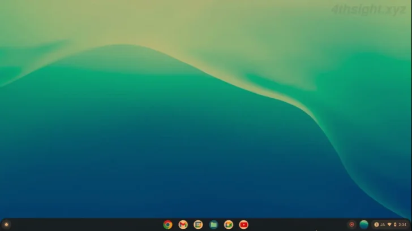Open quick settings via the 2:34 clock

click(402, 224)
